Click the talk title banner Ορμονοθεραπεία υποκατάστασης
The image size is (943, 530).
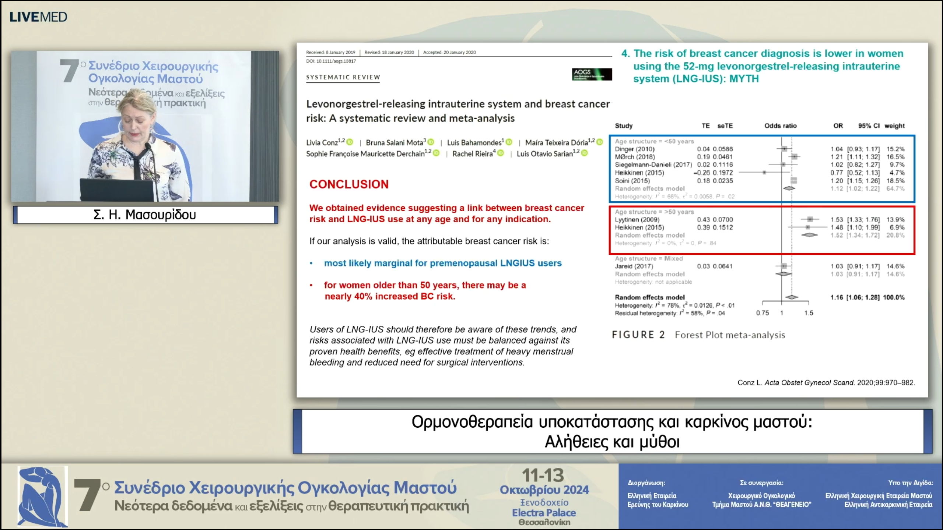tap(613, 431)
